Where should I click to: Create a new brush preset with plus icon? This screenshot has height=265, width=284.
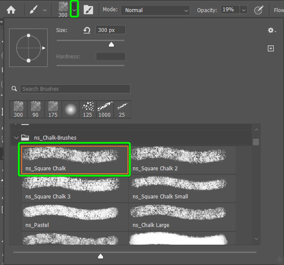point(271,48)
